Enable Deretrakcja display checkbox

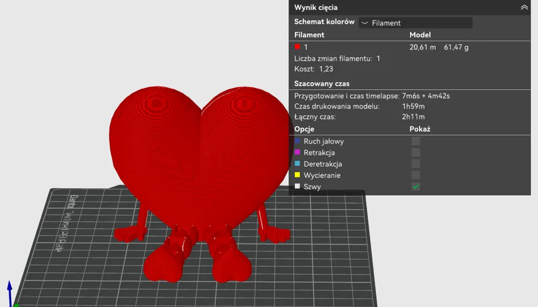click(x=415, y=163)
